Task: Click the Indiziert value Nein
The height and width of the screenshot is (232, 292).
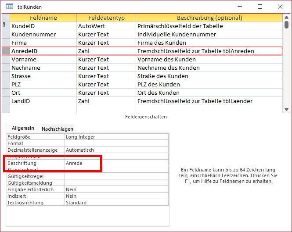Action: tap(116, 196)
